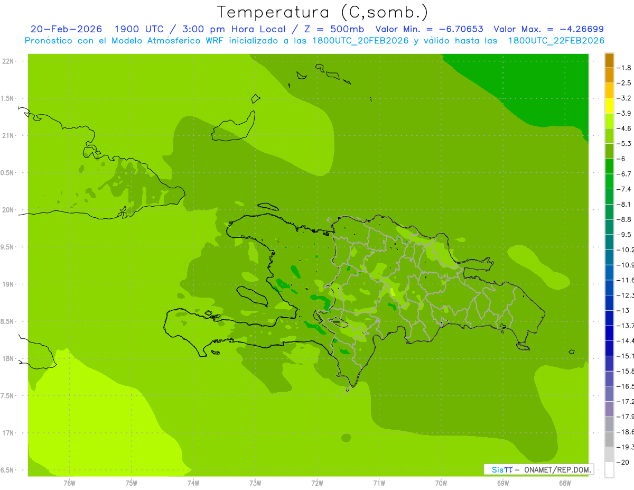Click the yellow colorbar swatch above -3.9
Screen dimensions: 634x490
tap(609, 106)
